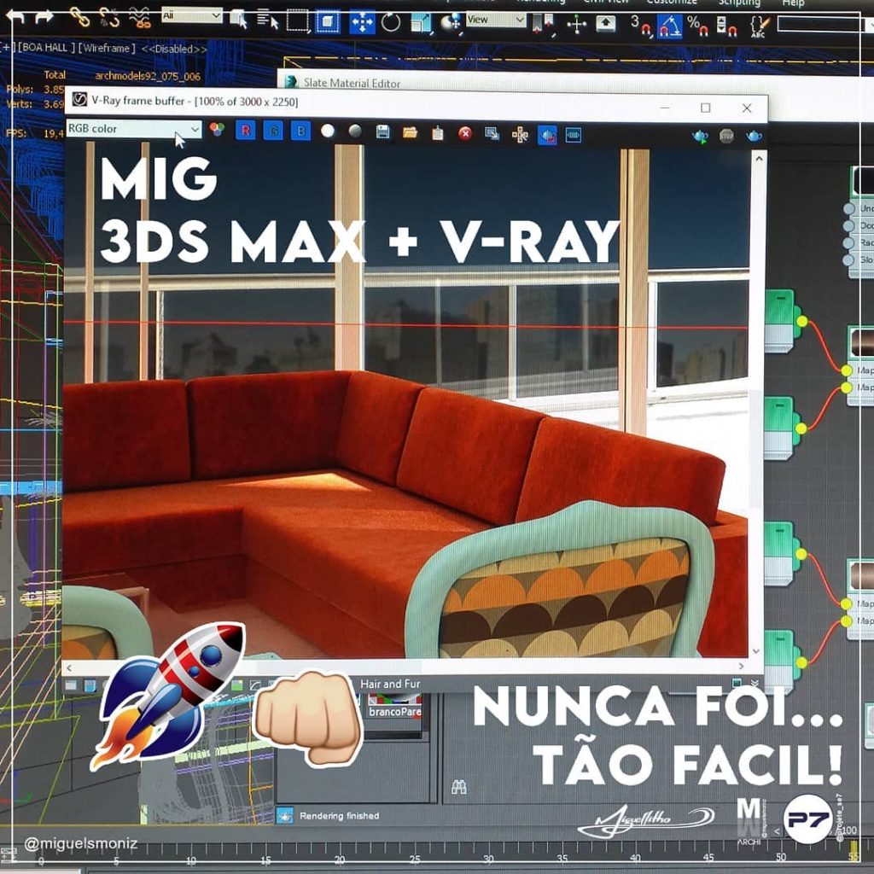Toggle the green channel G button
Image resolution: width=874 pixels, height=874 pixels.
click(273, 131)
